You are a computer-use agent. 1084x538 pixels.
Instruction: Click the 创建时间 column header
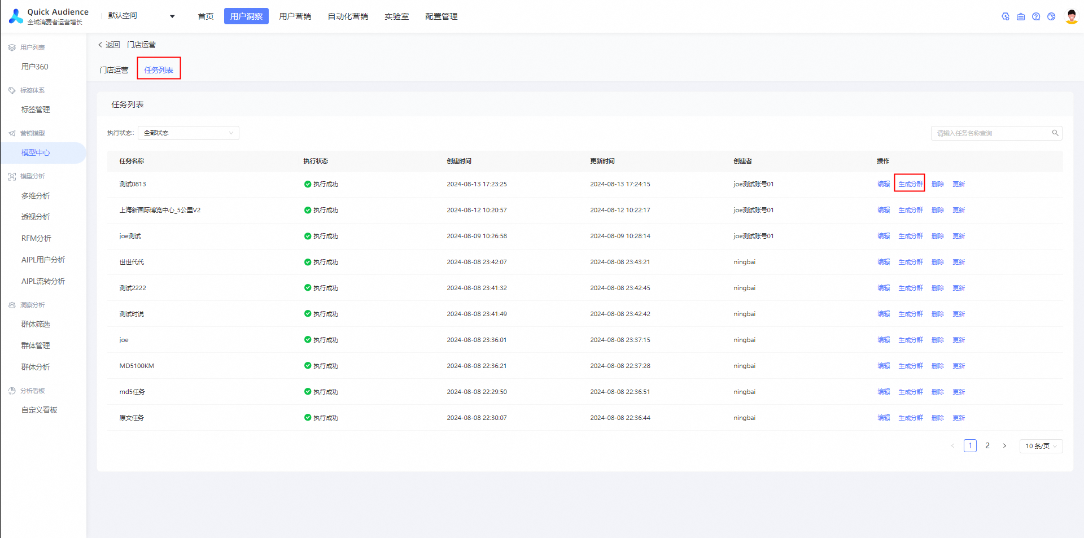tap(459, 161)
